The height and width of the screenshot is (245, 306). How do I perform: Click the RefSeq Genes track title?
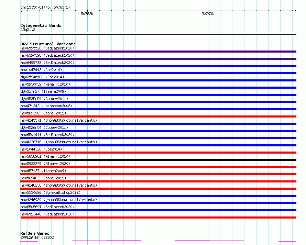tap(35, 233)
